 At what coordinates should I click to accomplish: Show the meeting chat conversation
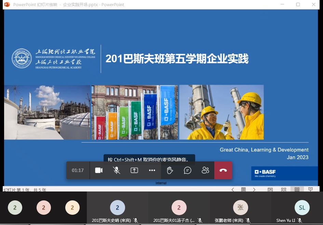[x=188, y=170]
